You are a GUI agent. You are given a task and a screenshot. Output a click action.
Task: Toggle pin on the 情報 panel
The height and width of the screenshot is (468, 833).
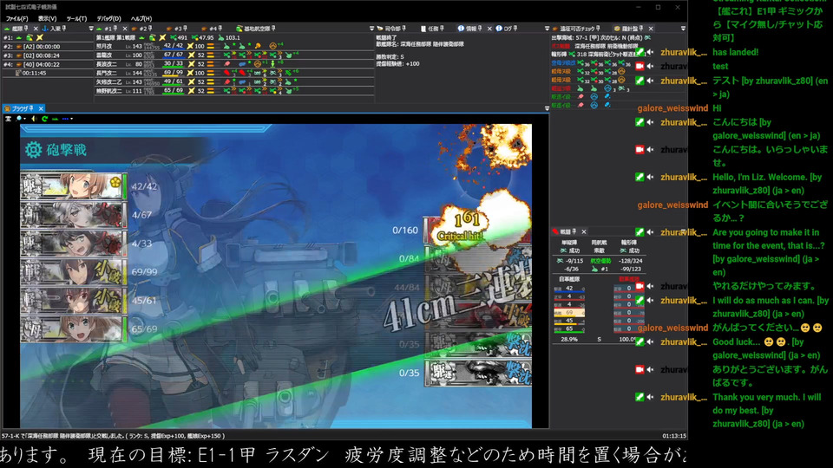(480, 29)
